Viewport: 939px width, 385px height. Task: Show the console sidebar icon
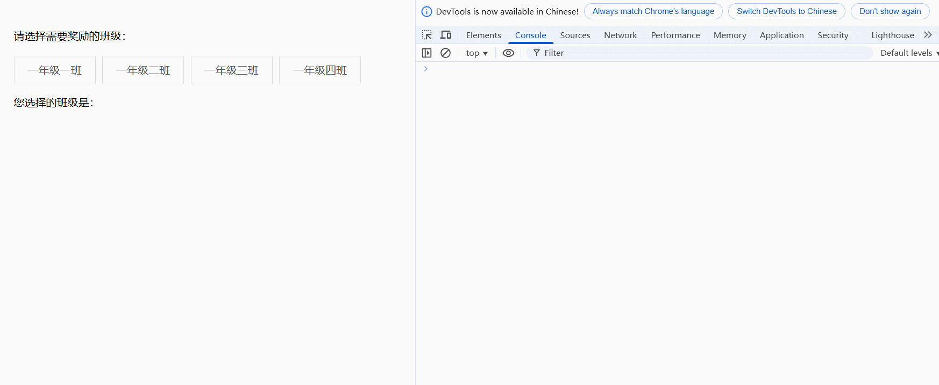pyautogui.click(x=427, y=53)
